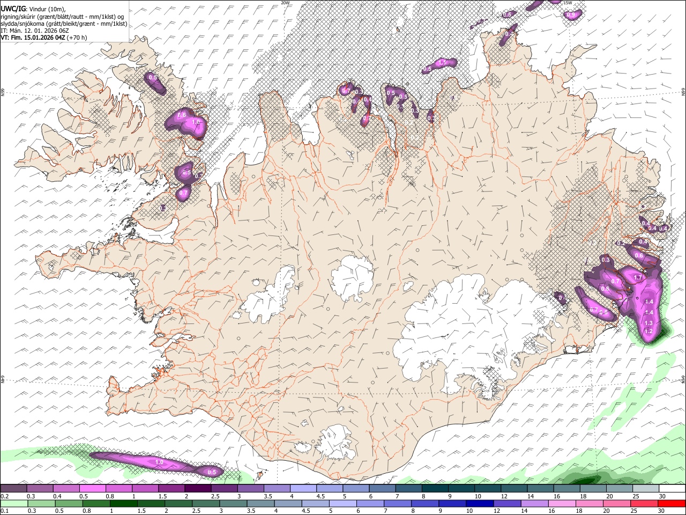Click the 'slydda/snjókoma' legend description line
Screen dimensions: 686x515
[x=64, y=24]
